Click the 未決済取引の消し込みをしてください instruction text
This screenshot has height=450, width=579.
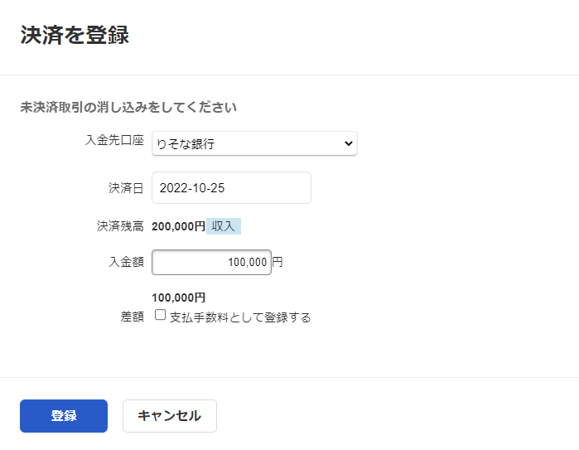pyautogui.click(x=128, y=107)
